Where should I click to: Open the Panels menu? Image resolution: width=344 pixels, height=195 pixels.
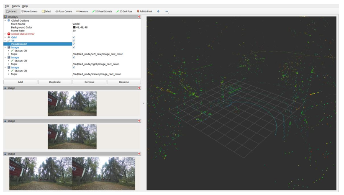click(x=15, y=6)
